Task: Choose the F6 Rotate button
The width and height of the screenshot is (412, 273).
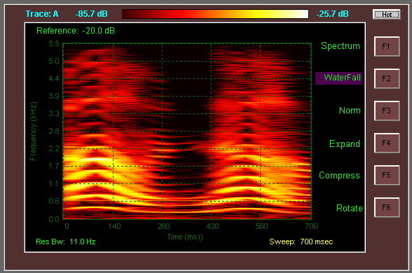Action: pyautogui.click(x=387, y=207)
